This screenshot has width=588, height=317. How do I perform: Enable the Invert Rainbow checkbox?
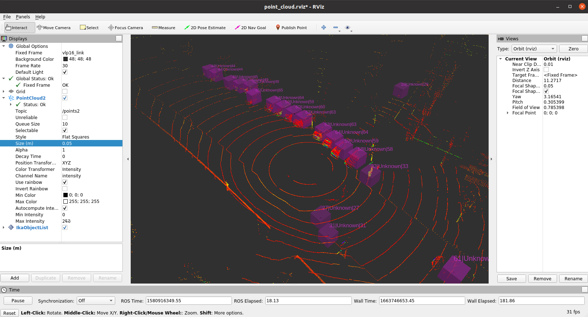[65, 189]
